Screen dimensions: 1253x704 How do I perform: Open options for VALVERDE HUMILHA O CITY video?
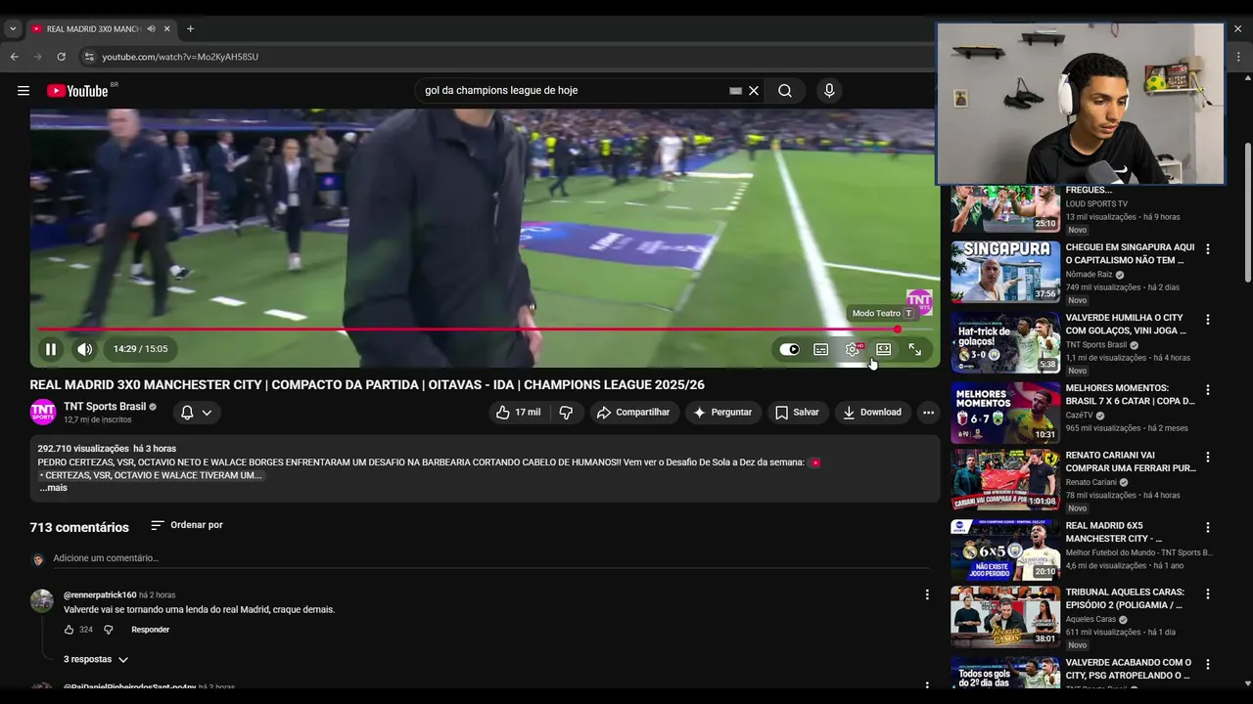[x=1207, y=320]
